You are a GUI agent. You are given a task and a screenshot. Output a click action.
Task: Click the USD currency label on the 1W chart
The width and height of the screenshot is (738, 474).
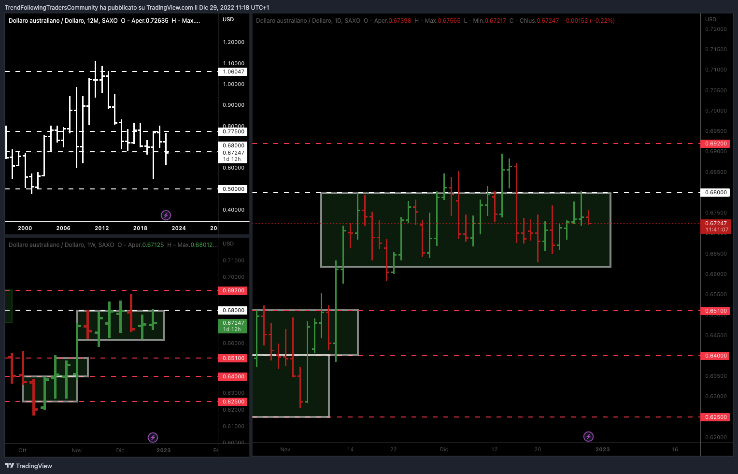[228, 244]
